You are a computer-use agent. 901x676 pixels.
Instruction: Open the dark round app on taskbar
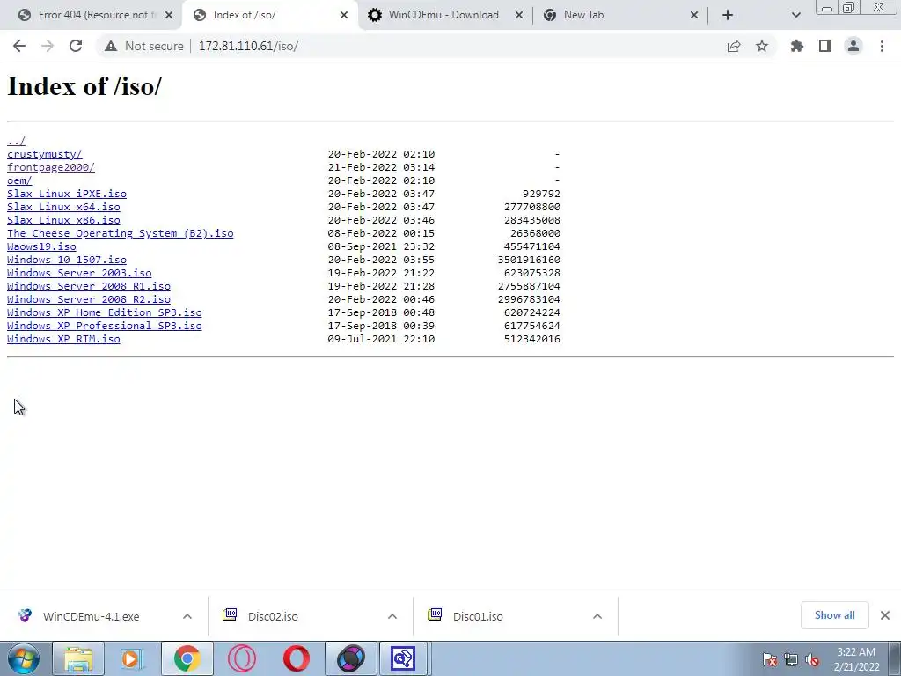[351, 658]
